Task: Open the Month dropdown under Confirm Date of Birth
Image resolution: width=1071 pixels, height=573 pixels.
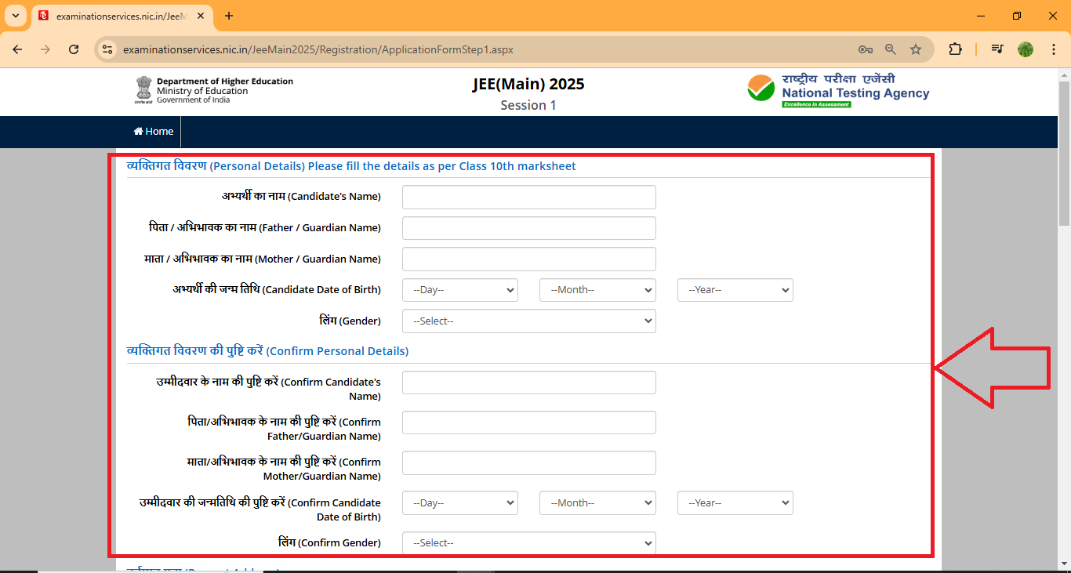Action: point(597,502)
